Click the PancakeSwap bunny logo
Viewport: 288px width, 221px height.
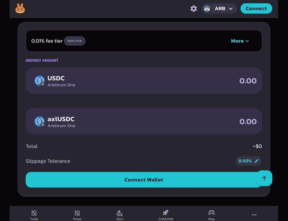click(20, 9)
